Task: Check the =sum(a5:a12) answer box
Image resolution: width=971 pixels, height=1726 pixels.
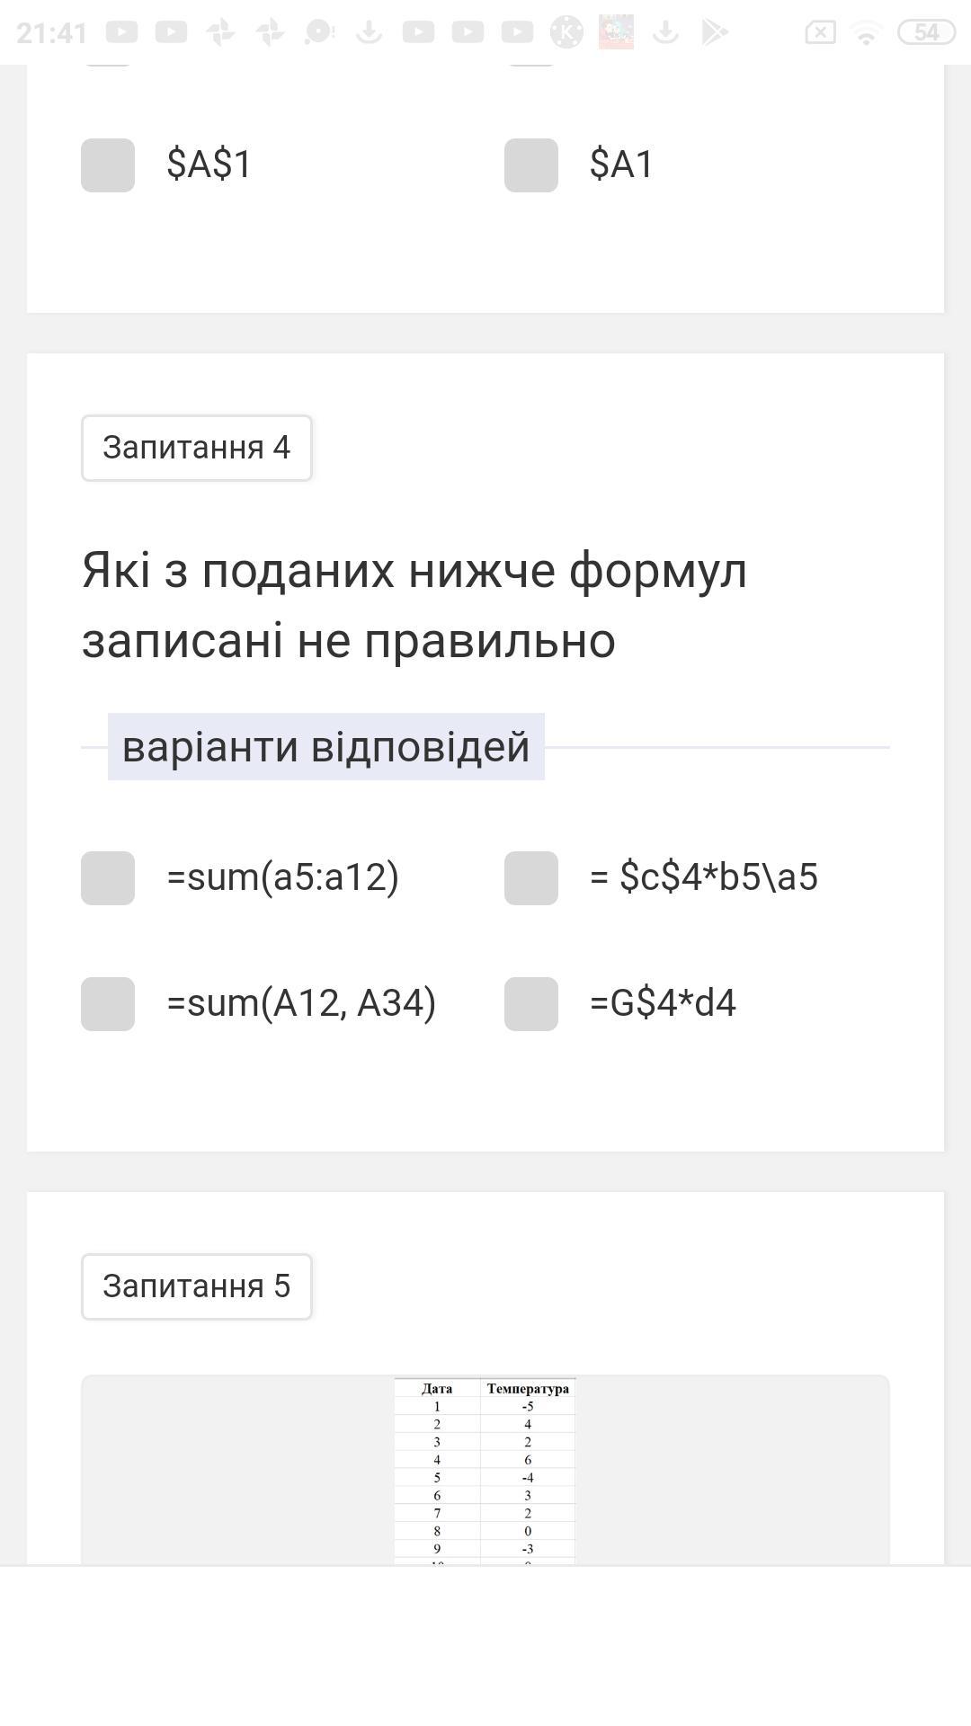Action: 108,878
